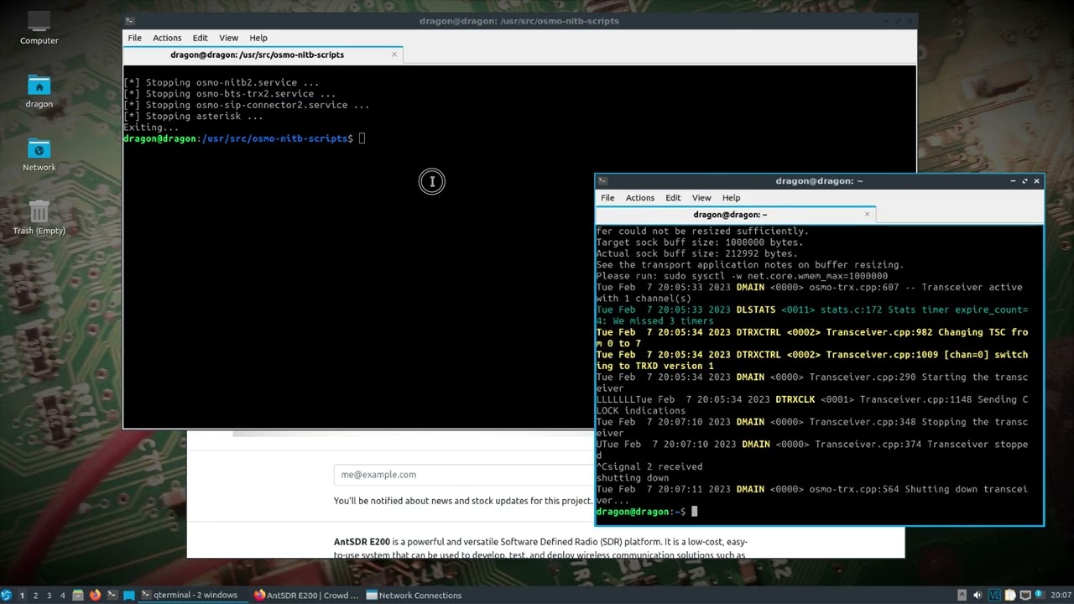Close the dragon@dragon: ~ terminal tab

coord(867,214)
